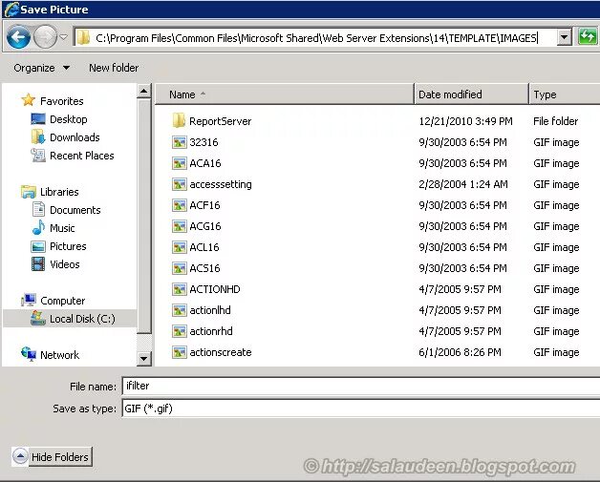Click navigation pane scroll up arrow
The width and height of the screenshot is (600, 482).
click(143, 91)
